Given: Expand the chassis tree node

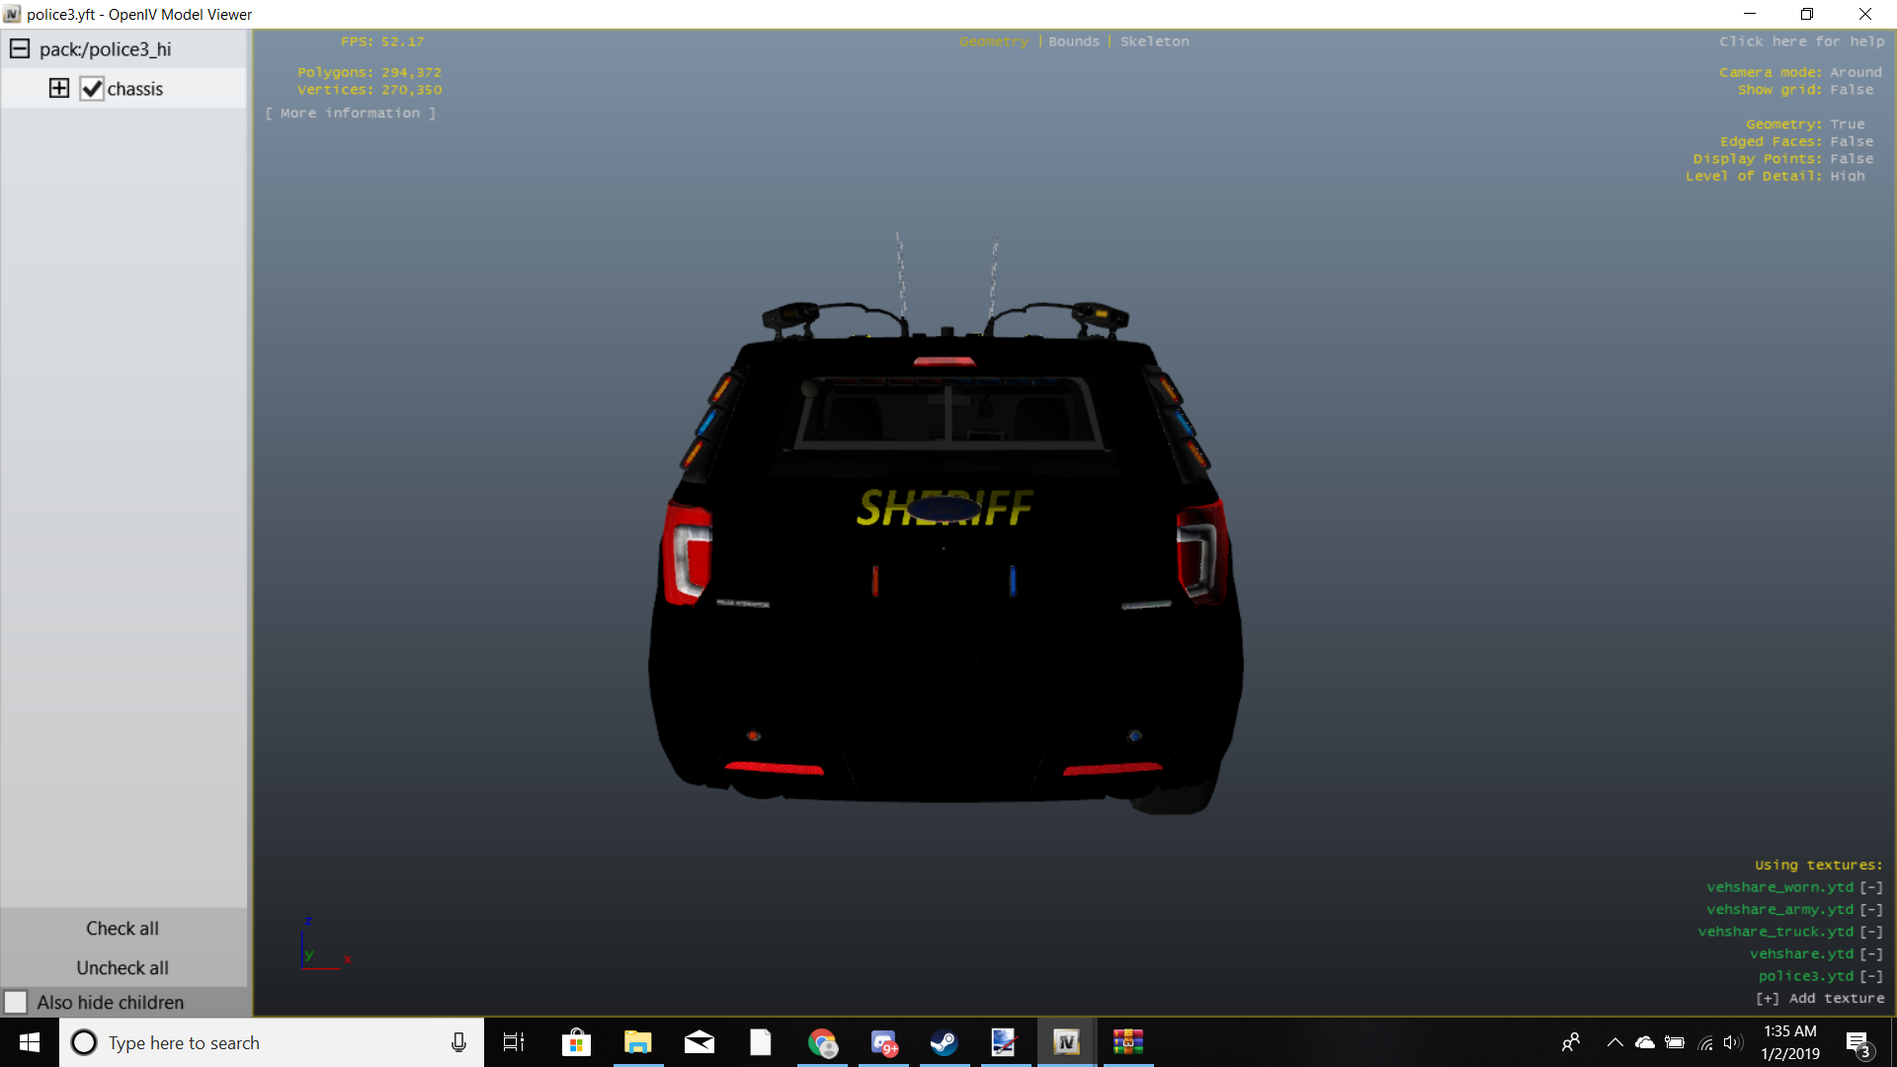Looking at the screenshot, I should click(59, 89).
